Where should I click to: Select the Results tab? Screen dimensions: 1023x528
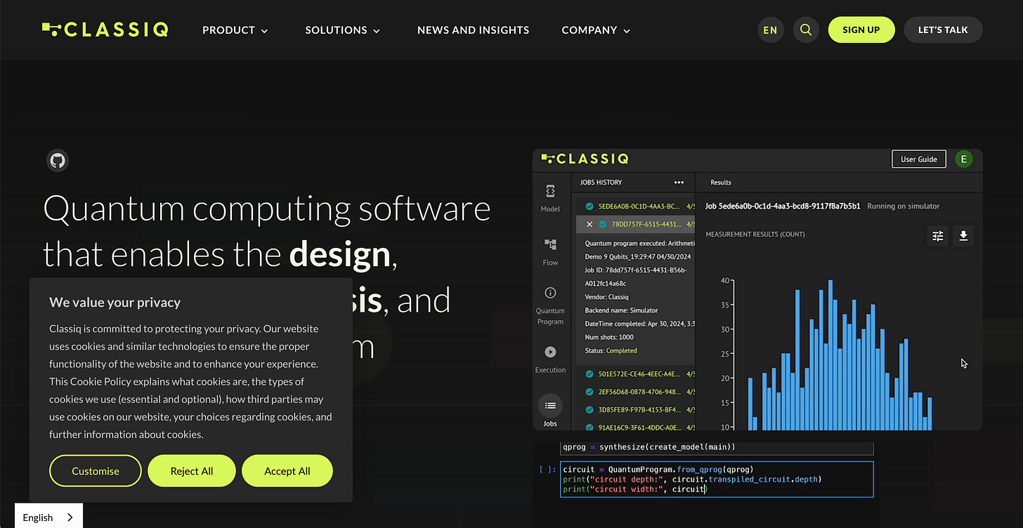click(721, 182)
